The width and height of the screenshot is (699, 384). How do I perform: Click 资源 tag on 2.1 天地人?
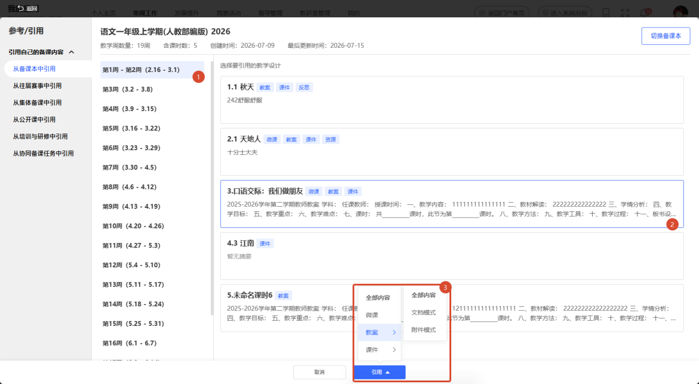[330, 139]
